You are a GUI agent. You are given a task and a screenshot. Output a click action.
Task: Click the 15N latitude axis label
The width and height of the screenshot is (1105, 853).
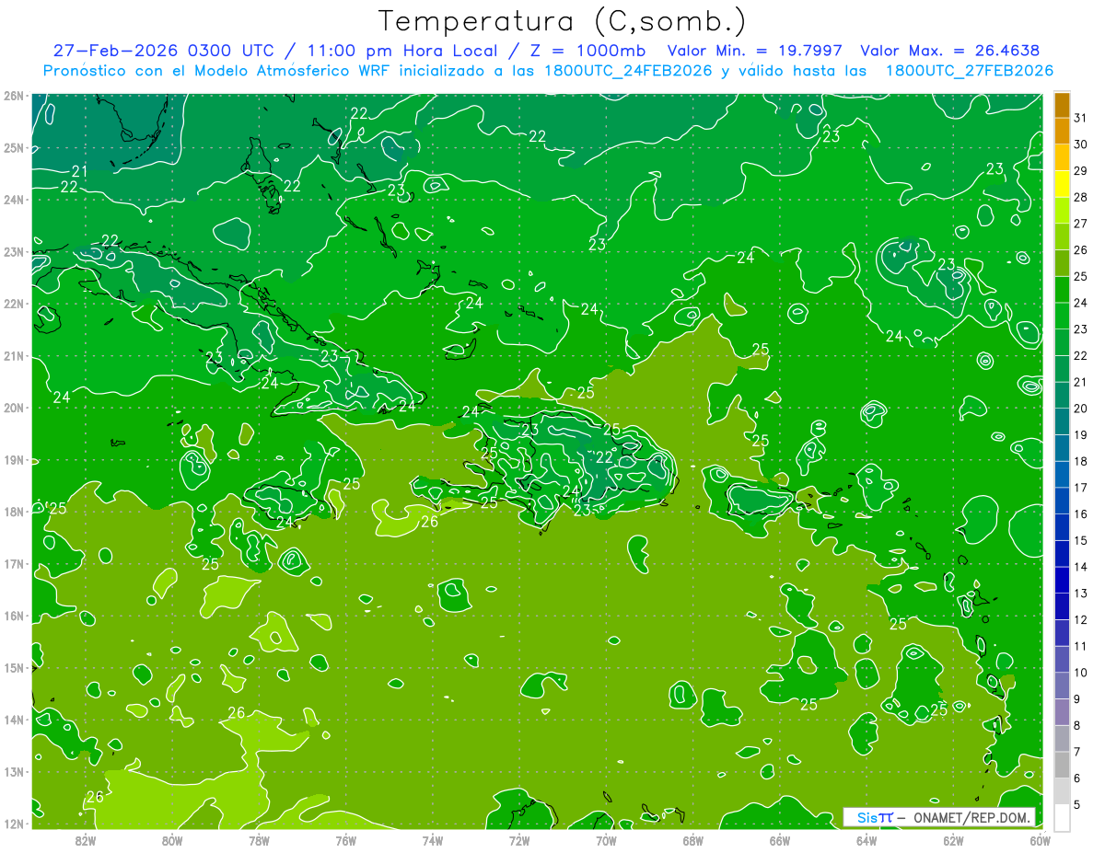[x=14, y=667]
